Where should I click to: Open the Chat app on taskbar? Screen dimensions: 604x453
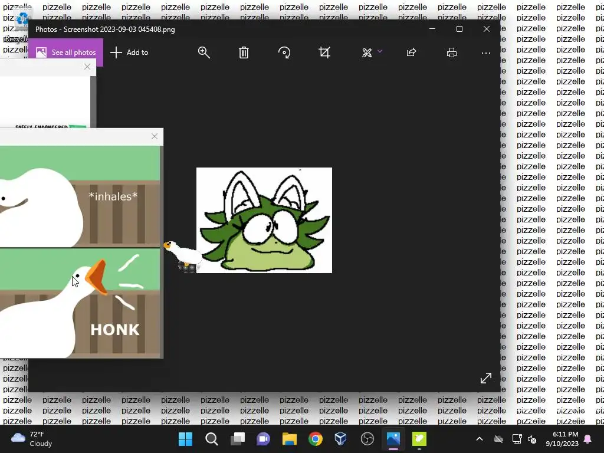point(264,439)
